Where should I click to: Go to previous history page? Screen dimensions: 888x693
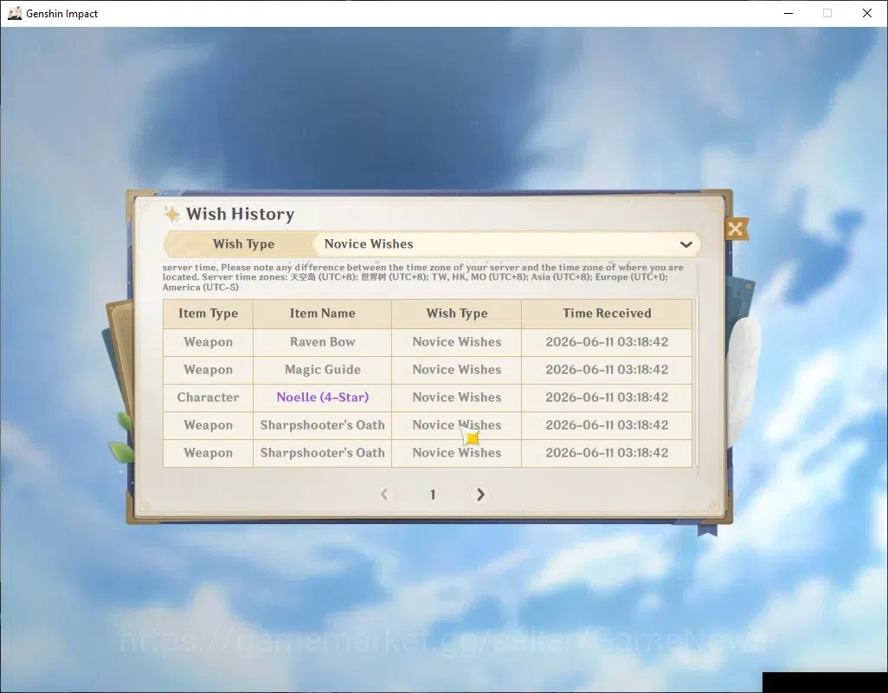(384, 495)
